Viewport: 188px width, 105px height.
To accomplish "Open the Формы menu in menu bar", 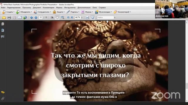I will click(59, 8).
